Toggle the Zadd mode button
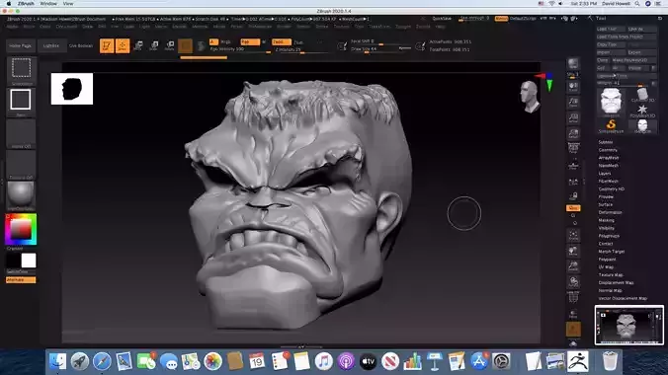 282,41
